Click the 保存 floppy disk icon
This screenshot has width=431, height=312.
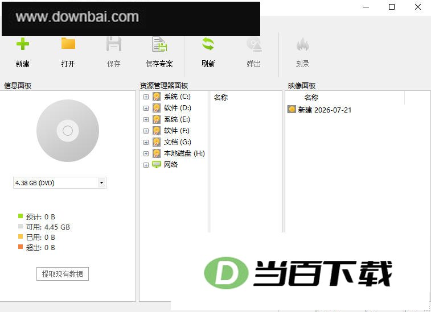click(x=114, y=44)
